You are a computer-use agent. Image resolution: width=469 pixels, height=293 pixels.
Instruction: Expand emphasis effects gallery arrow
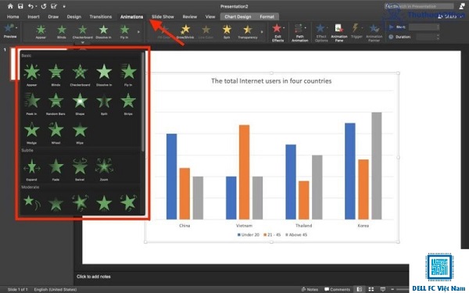coord(262,32)
